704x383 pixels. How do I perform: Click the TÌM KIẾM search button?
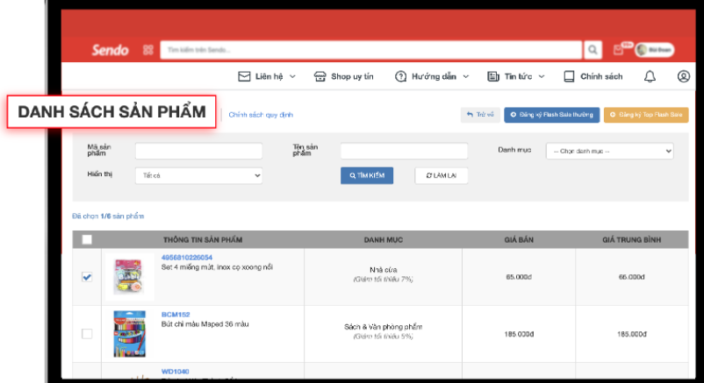(367, 175)
